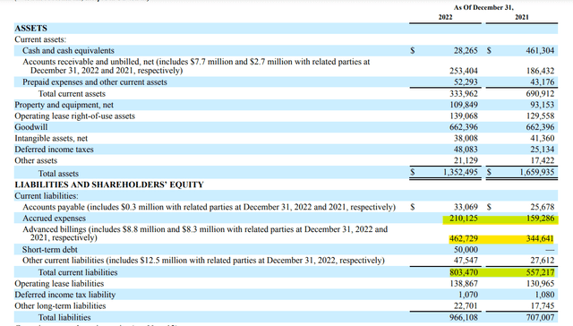Viewport: 573px width, 326px height.
Task: Select the 2022 other current liabilities value 47,547
Action: tap(466, 261)
